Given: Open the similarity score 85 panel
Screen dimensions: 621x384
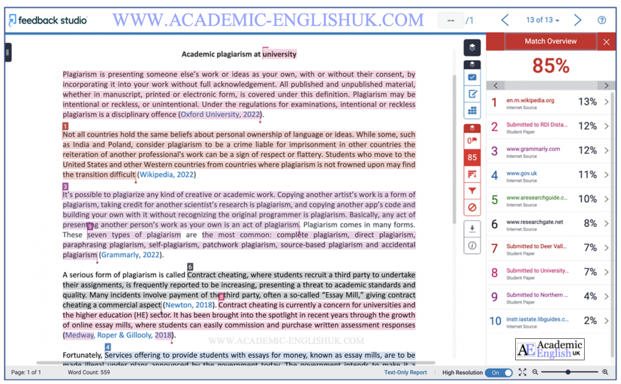Looking at the screenshot, I should click(x=472, y=157).
